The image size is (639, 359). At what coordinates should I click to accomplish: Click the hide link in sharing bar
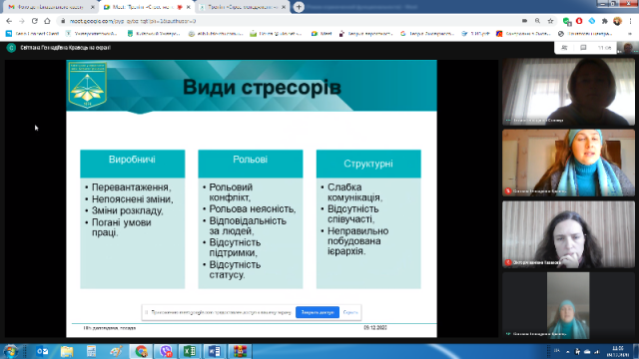(350, 312)
